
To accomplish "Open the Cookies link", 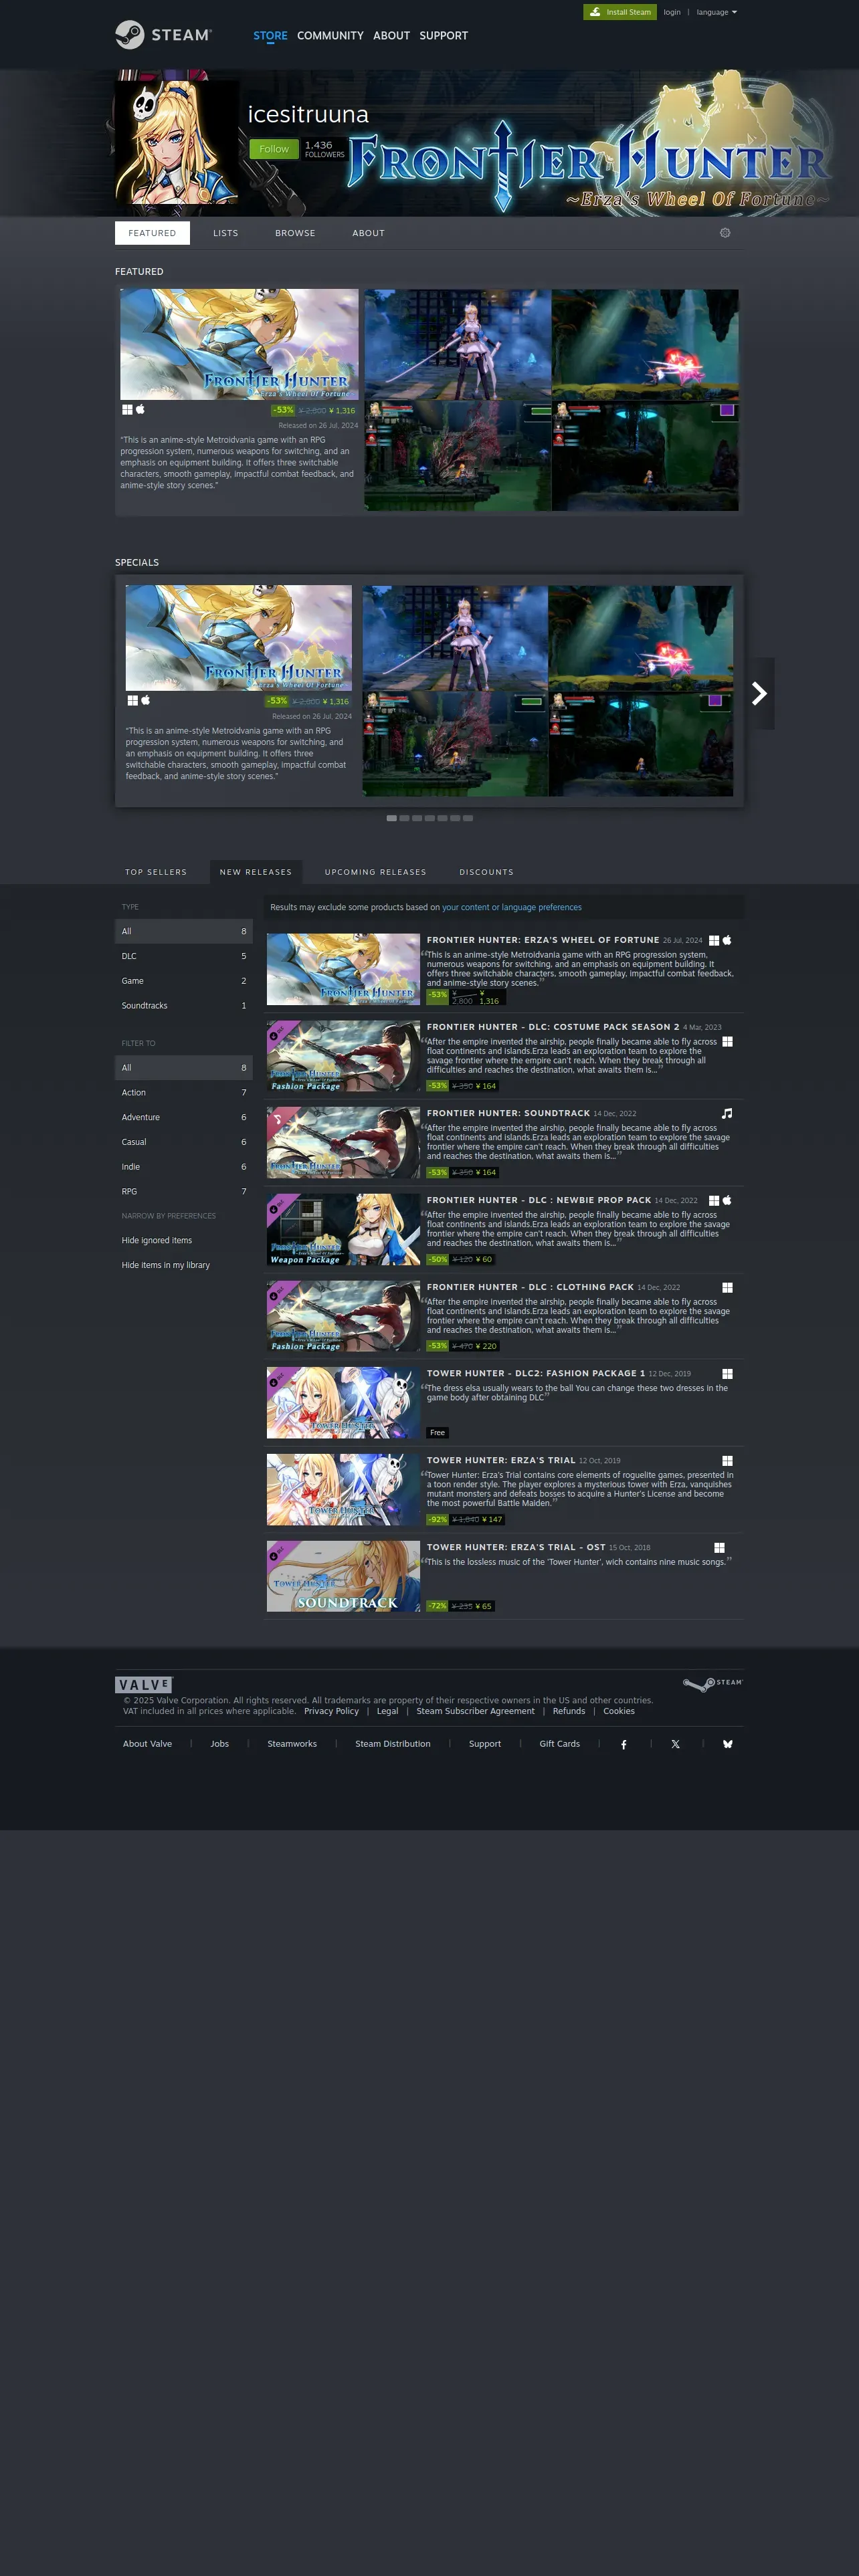I will (x=619, y=1711).
